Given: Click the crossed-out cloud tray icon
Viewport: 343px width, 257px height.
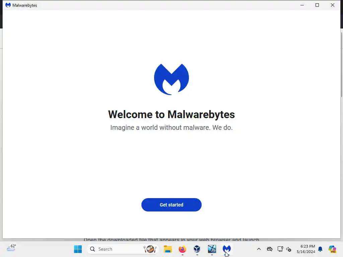Looking at the screenshot, I should click(270, 249).
